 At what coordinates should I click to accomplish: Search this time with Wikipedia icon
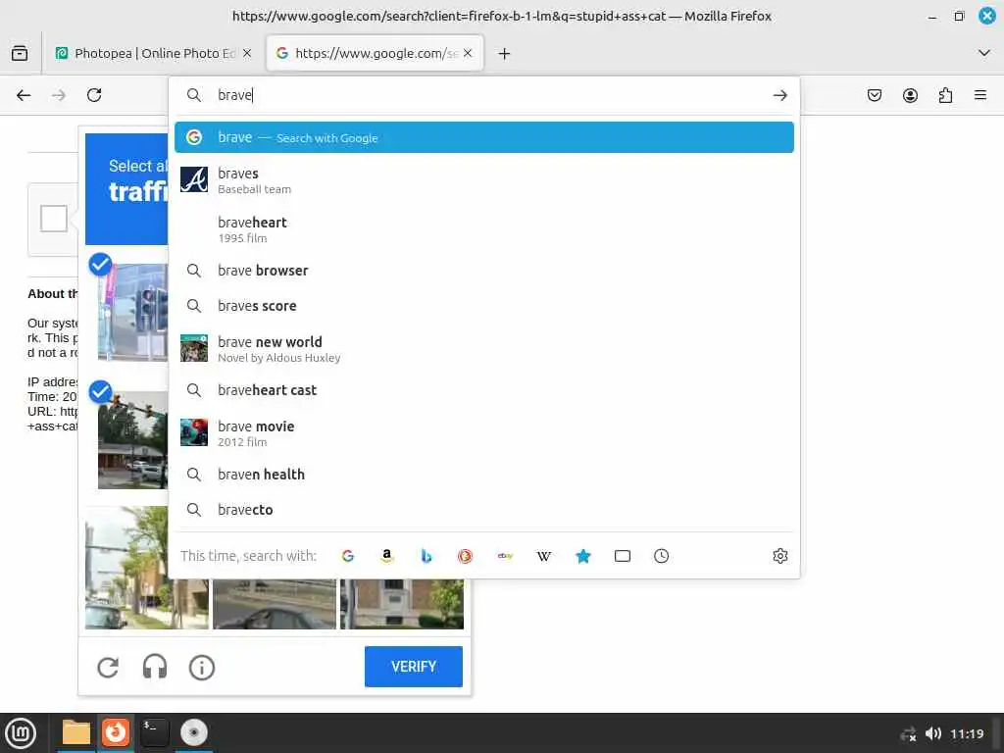tap(543, 556)
